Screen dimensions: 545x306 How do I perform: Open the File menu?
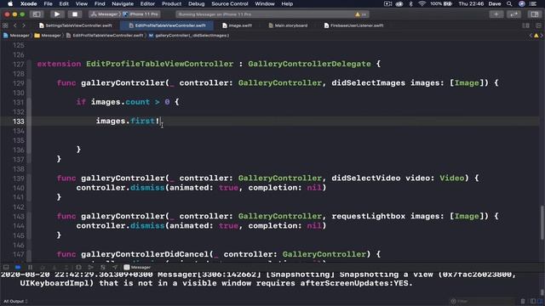(48, 3)
